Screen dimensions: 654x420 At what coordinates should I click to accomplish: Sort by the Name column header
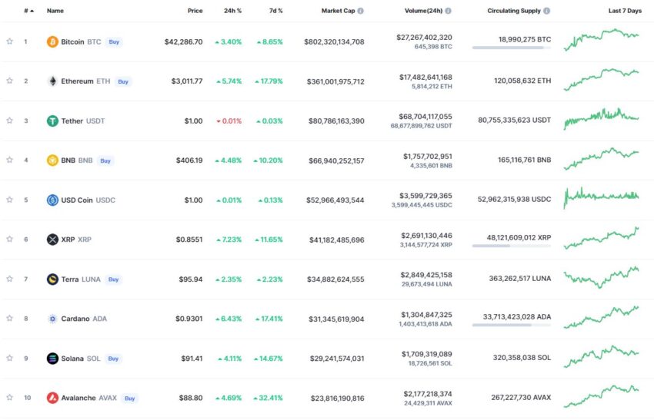coord(55,11)
